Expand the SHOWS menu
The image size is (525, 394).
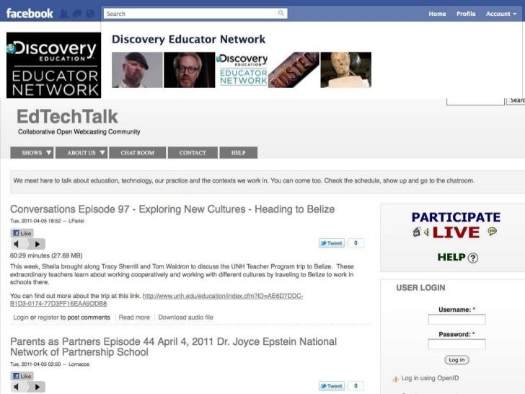32,153
